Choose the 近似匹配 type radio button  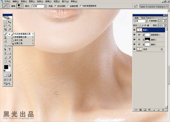[56, 6]
